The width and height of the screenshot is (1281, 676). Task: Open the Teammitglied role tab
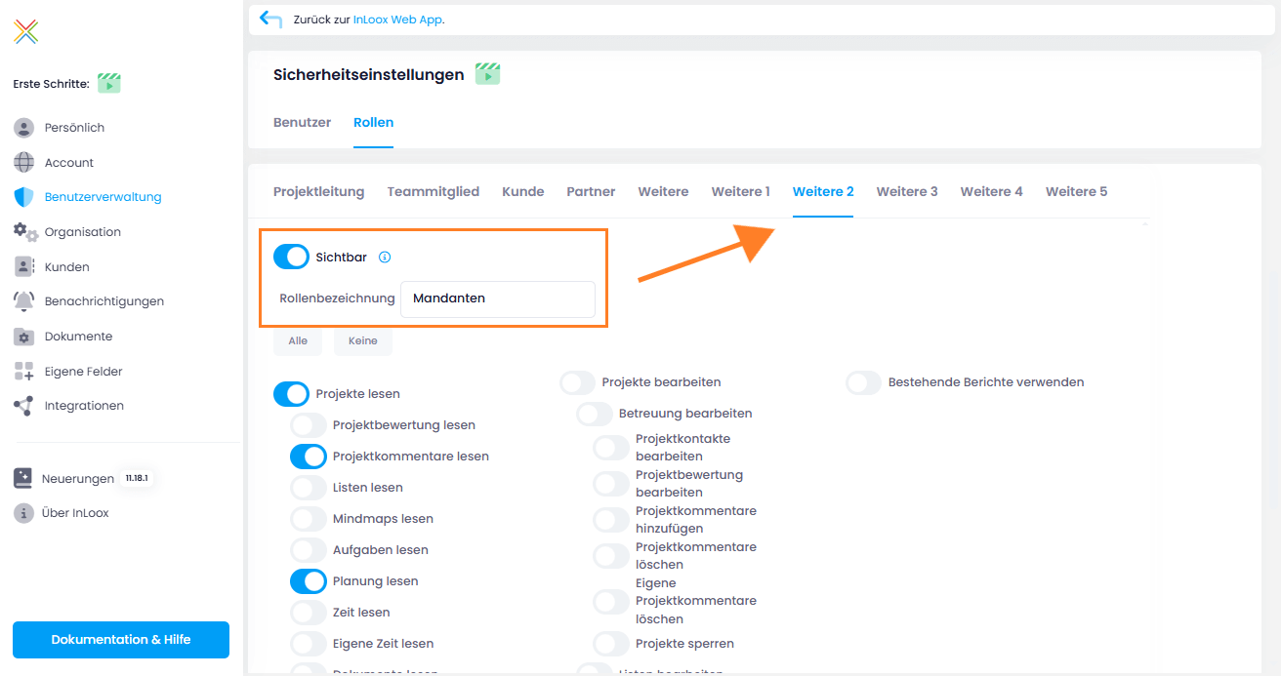click(434, 192)
